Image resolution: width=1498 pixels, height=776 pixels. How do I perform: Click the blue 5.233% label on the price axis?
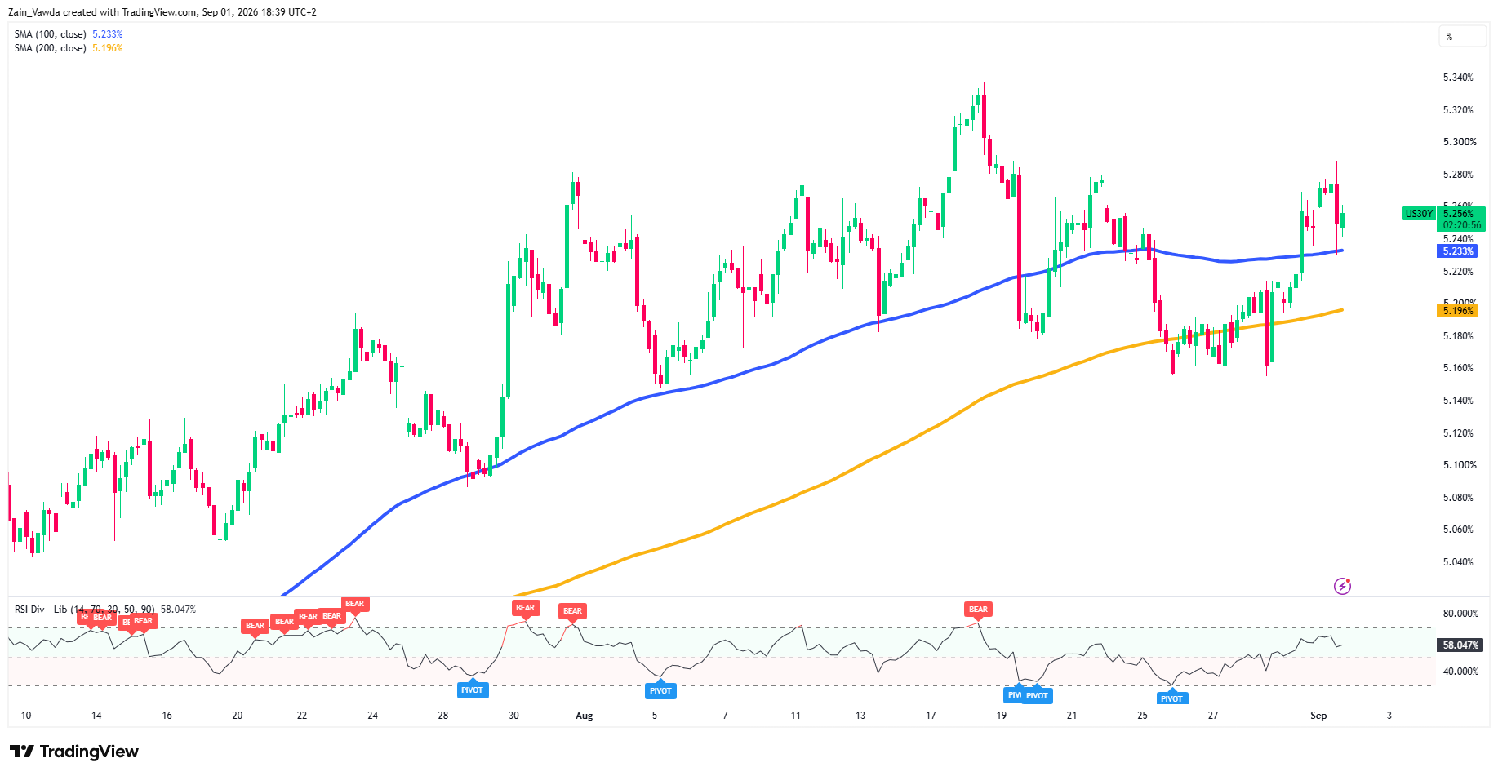point(1457,251)
